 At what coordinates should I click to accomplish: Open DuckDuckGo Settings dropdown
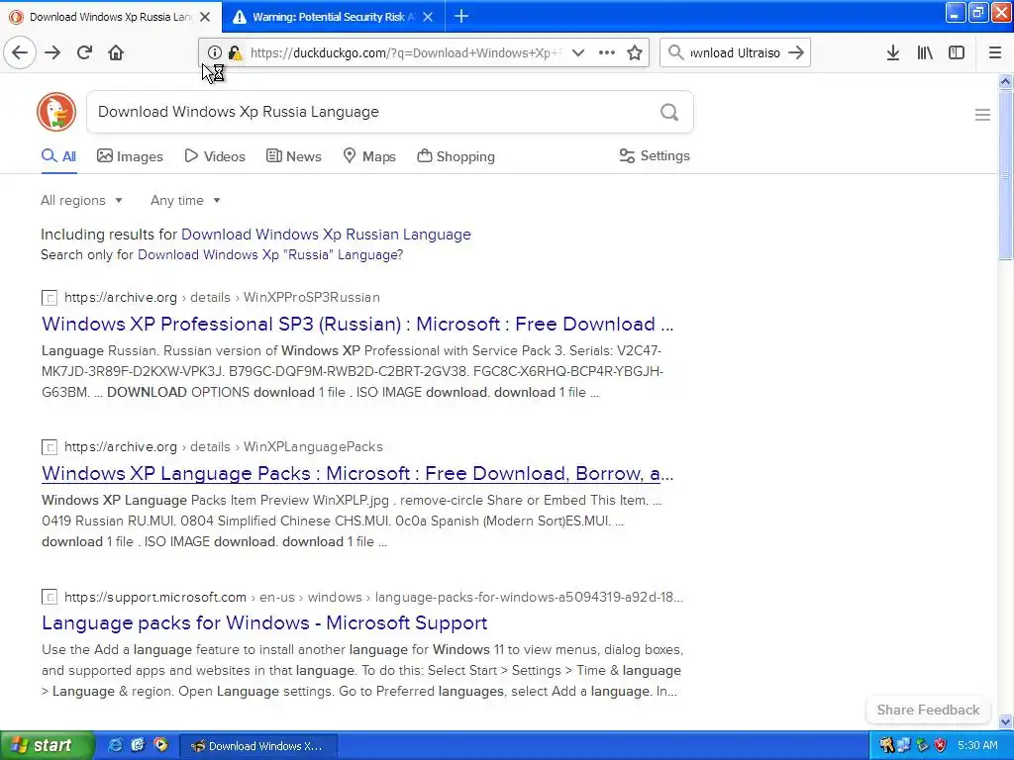click(x=655, y=155)
